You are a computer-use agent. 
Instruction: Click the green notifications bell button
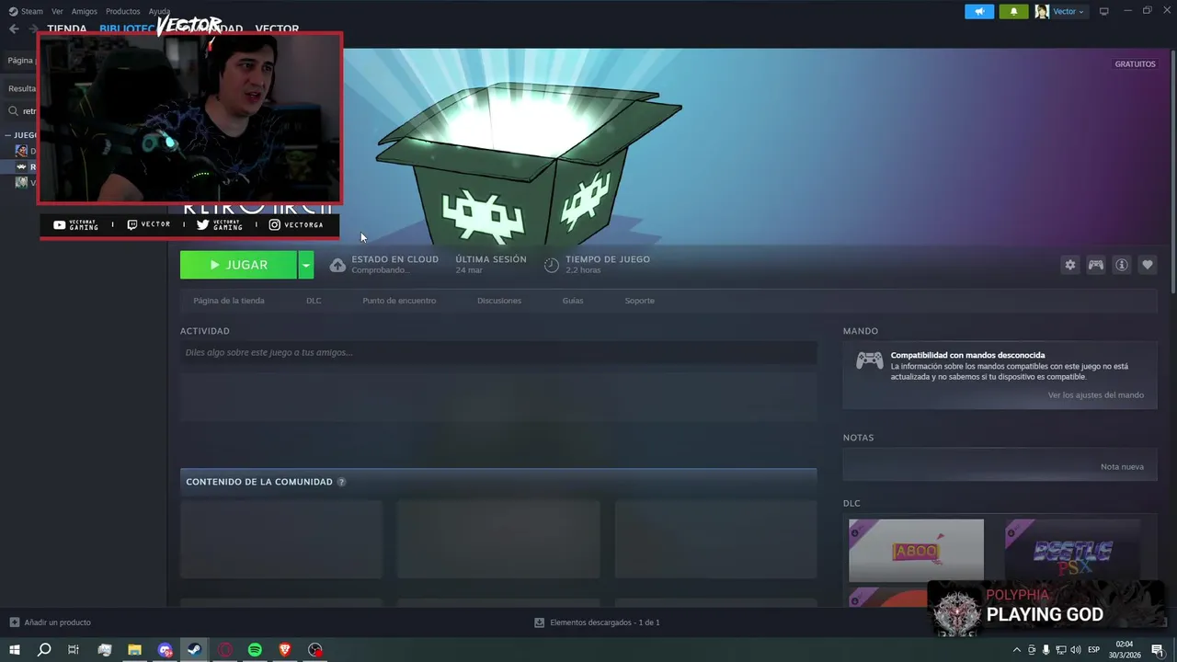click(x=1013, y=11)
